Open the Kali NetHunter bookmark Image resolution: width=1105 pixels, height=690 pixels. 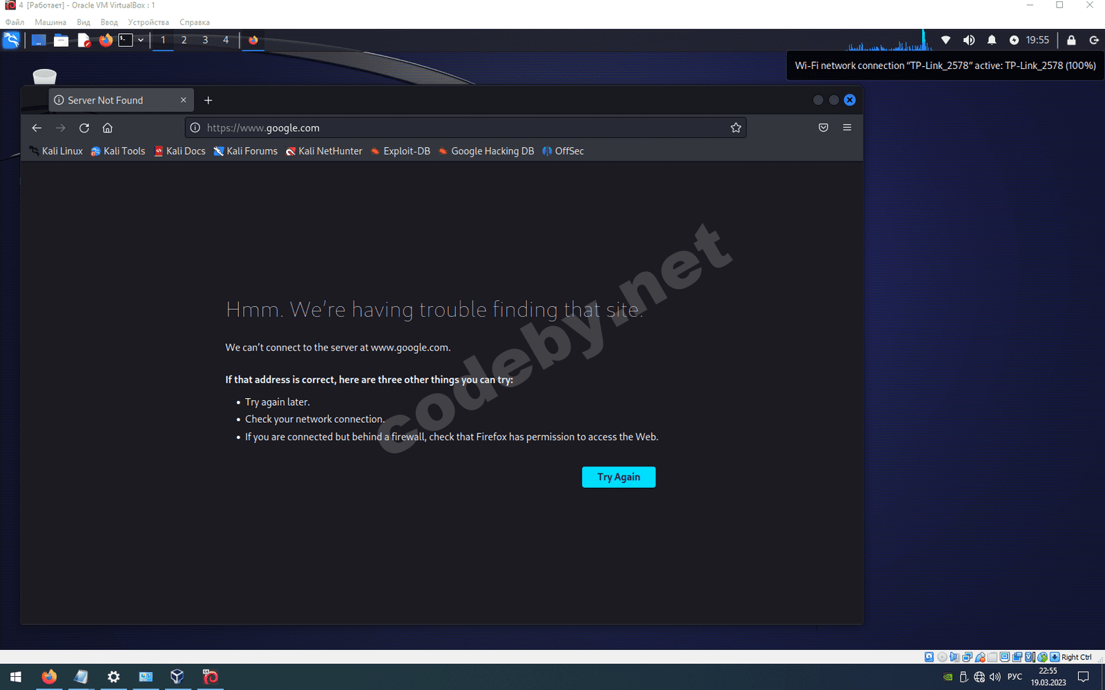tap(324, 151)
